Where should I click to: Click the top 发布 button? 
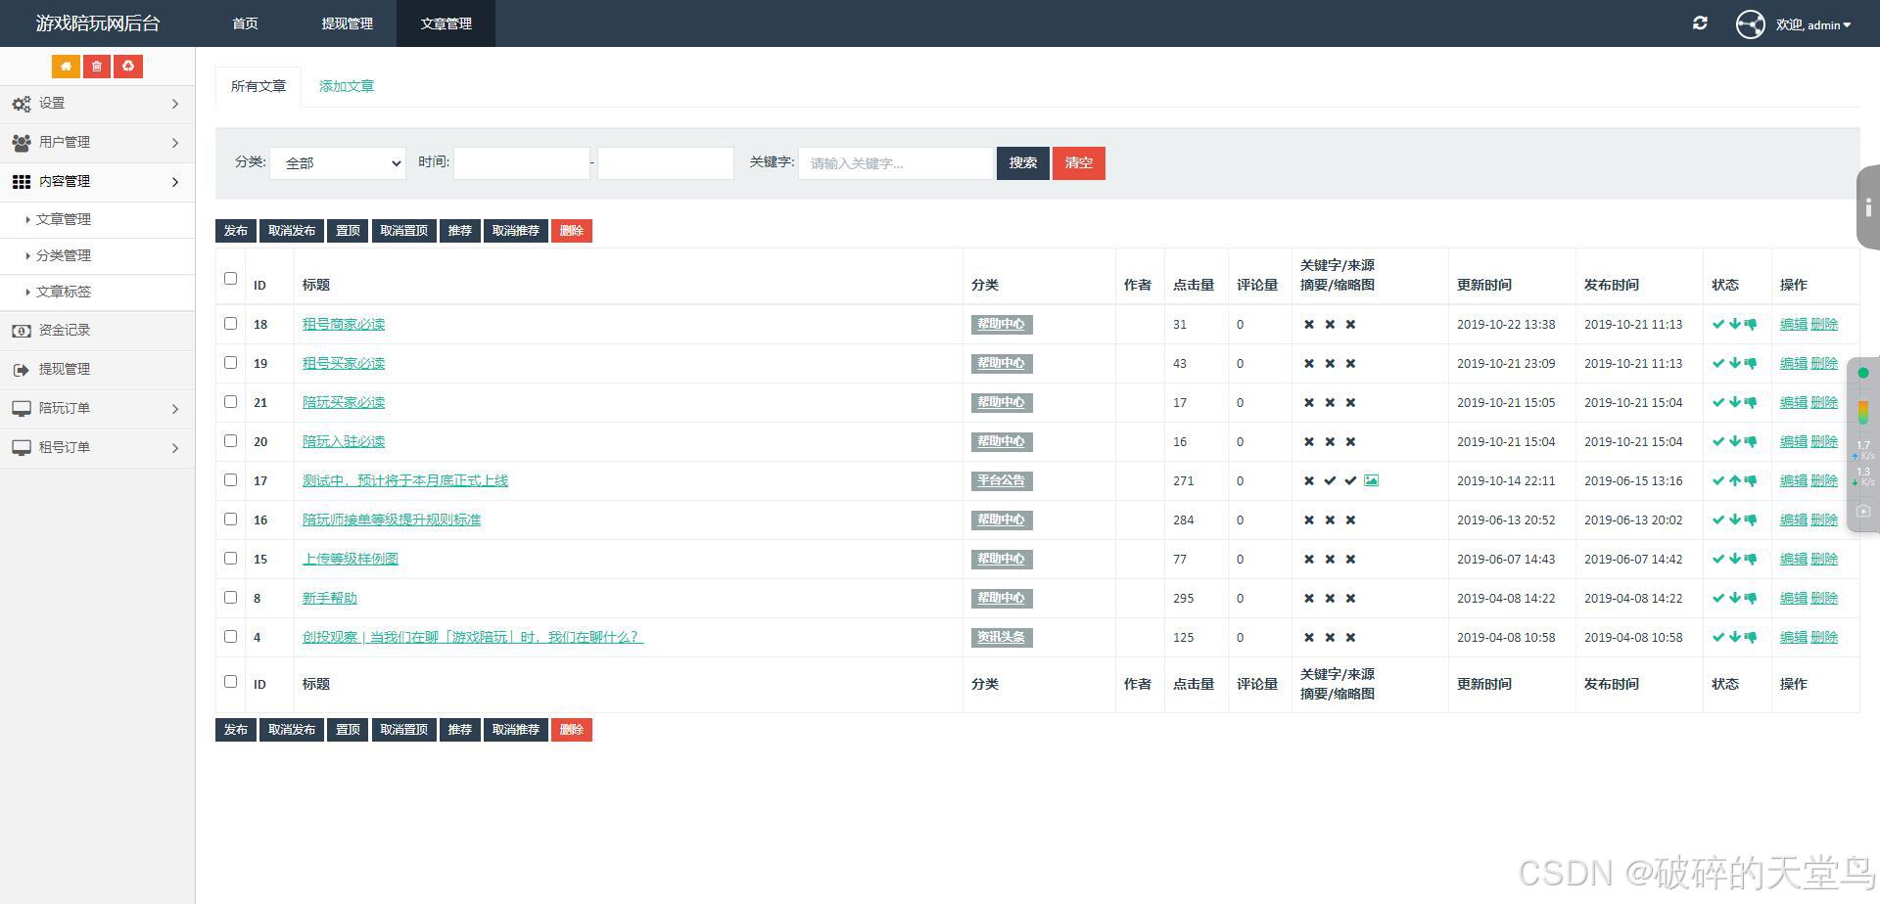click(x=236, y=231)
